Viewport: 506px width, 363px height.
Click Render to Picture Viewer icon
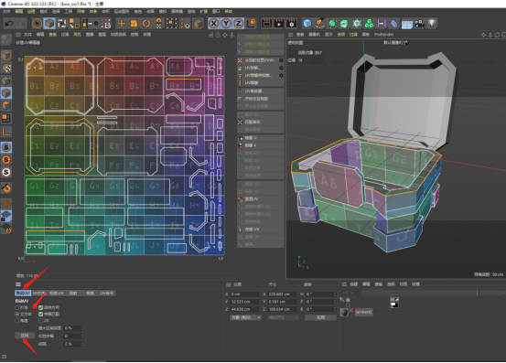(279, 24)
